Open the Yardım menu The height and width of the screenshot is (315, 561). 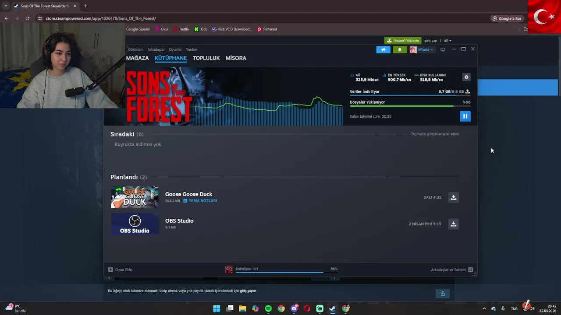click(x=192, y=49)
